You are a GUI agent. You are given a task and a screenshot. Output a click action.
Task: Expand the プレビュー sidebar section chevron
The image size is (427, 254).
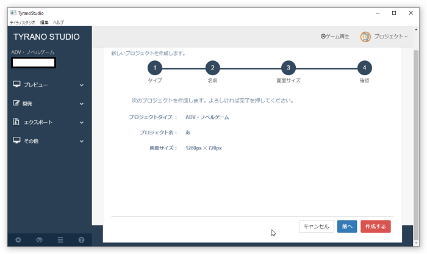click(x=82, y=85)
